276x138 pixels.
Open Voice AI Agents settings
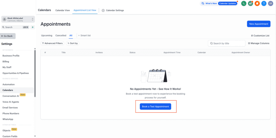11,102
